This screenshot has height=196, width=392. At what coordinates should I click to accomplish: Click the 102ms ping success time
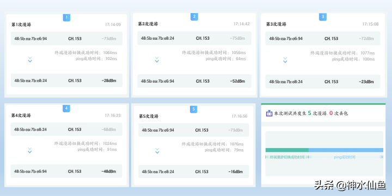coord(111,58)
